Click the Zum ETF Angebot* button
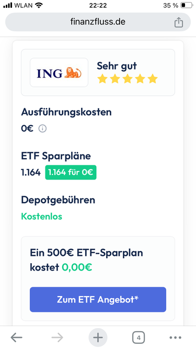 coord(98,299)
